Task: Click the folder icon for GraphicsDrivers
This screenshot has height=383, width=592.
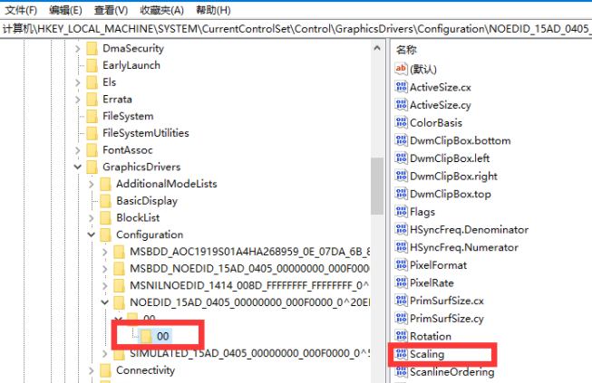Action: 92,167
